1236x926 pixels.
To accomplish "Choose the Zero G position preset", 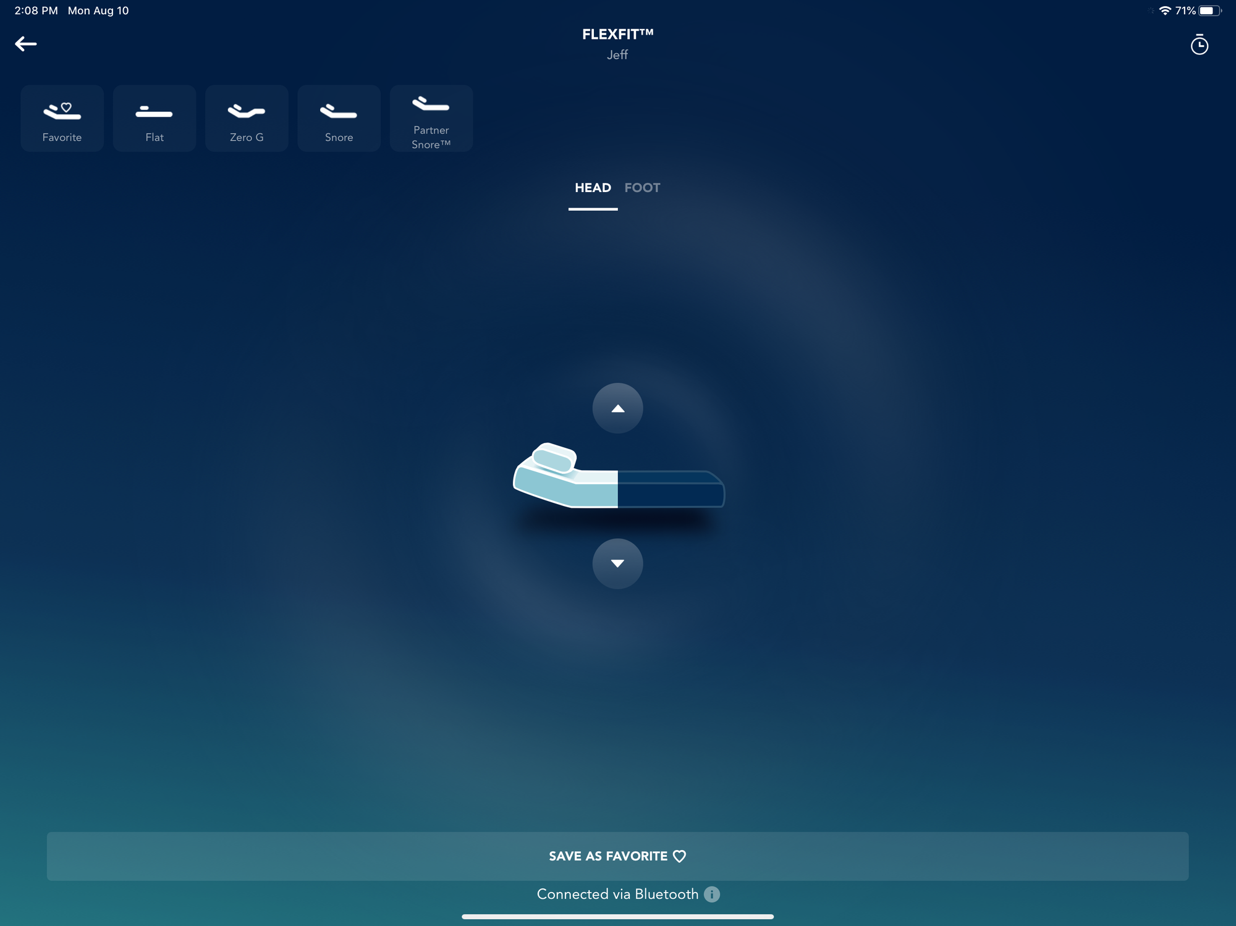I will click(247, 119).
